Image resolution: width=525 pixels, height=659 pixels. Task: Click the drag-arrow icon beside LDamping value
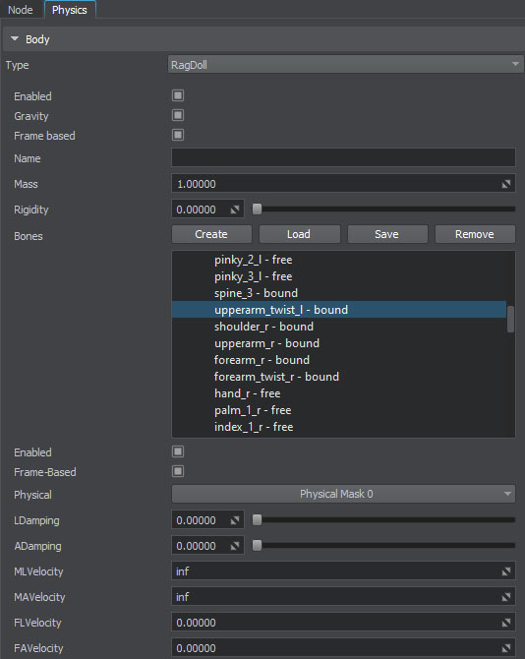pos(235,520)
